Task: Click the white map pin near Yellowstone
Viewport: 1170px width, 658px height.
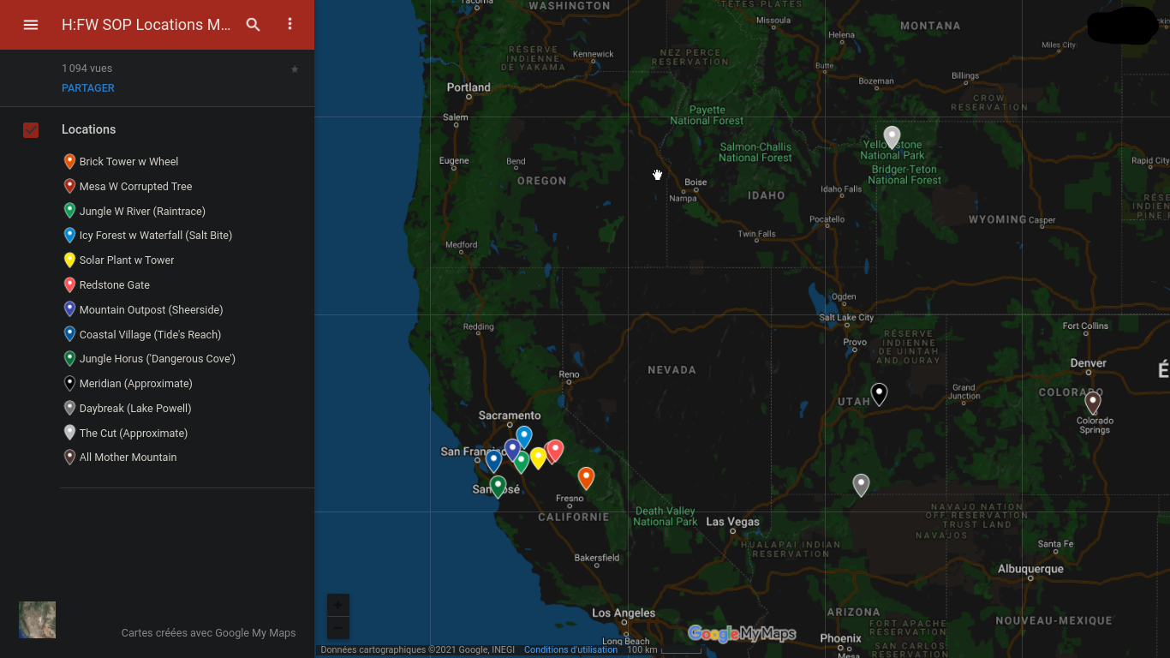Action: pos(892,137)
